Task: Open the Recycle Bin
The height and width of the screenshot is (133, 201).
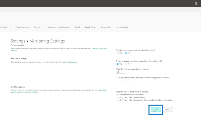Action: [106, 27]
